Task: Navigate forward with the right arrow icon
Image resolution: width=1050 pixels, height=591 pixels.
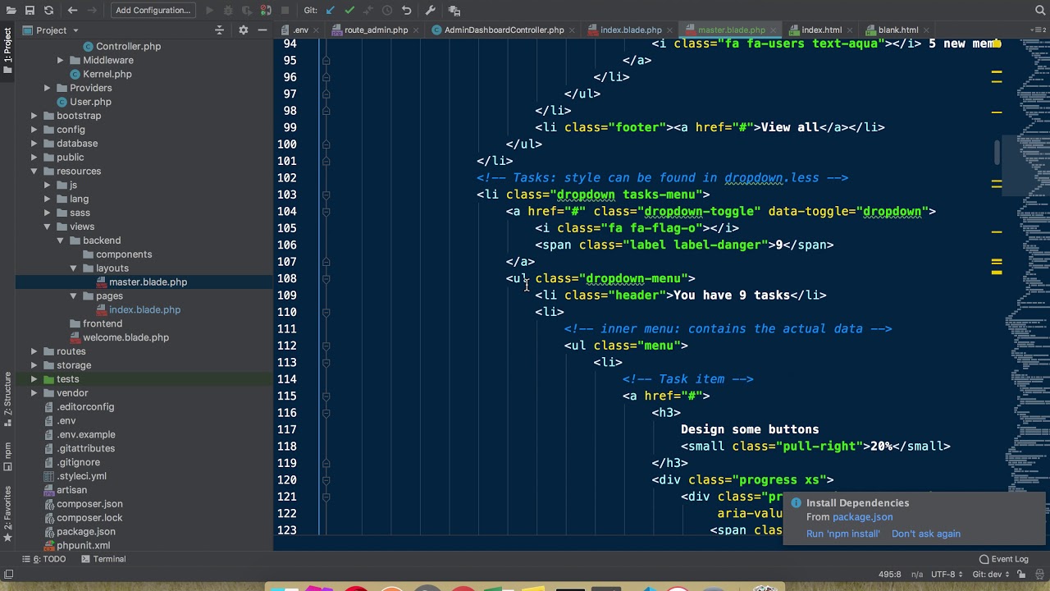Action: pyautogui.click(x=92, y=10)
